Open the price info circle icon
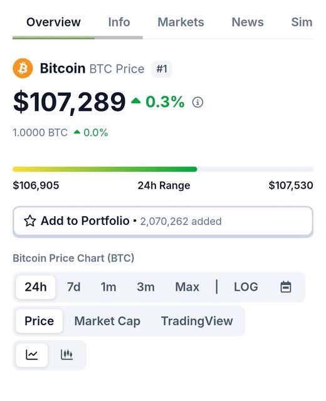This screenshot has height=401, width=326. point(197,102)
